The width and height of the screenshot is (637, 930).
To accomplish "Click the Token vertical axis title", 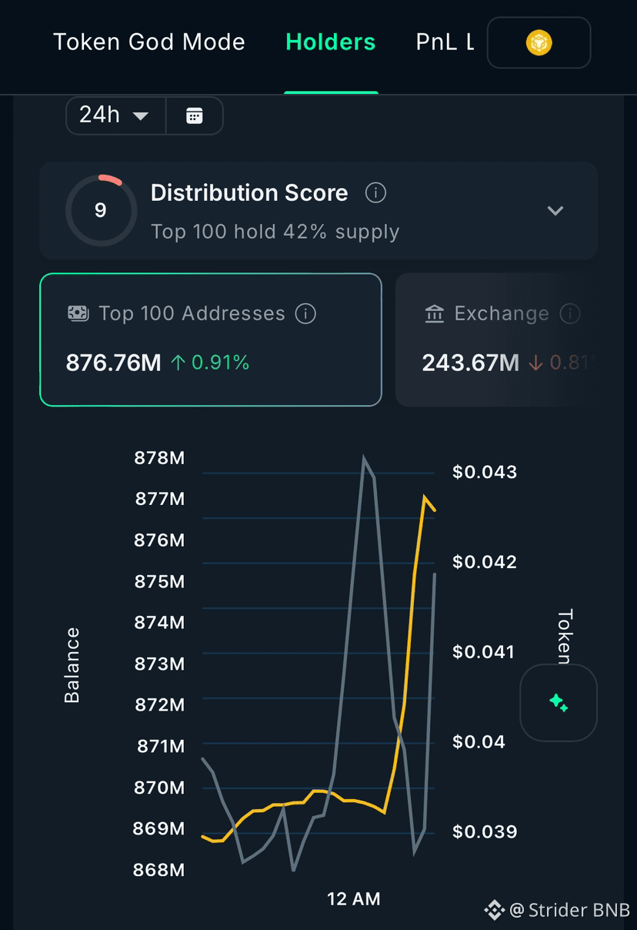I will (x=565, y=637).
